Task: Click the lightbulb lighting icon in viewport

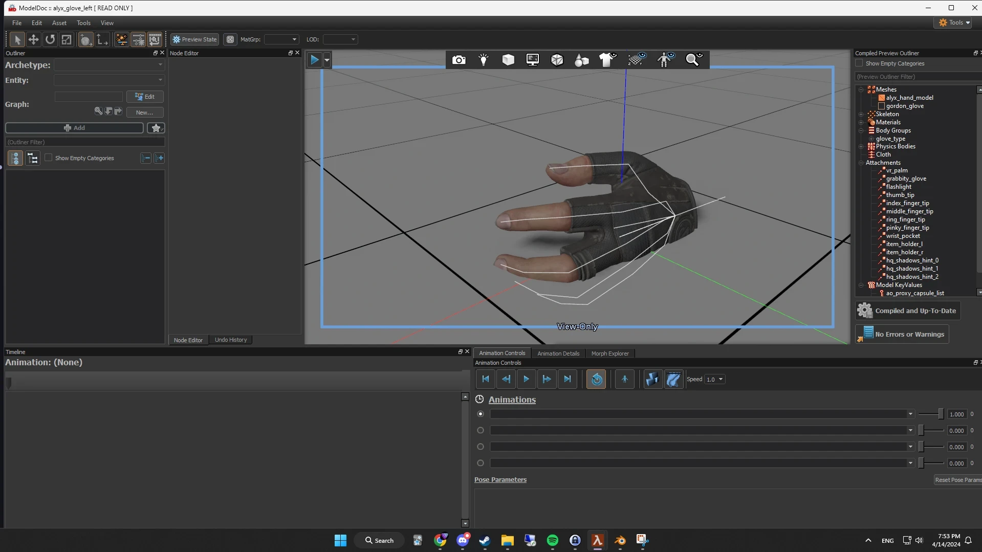Action: (484, 60)
